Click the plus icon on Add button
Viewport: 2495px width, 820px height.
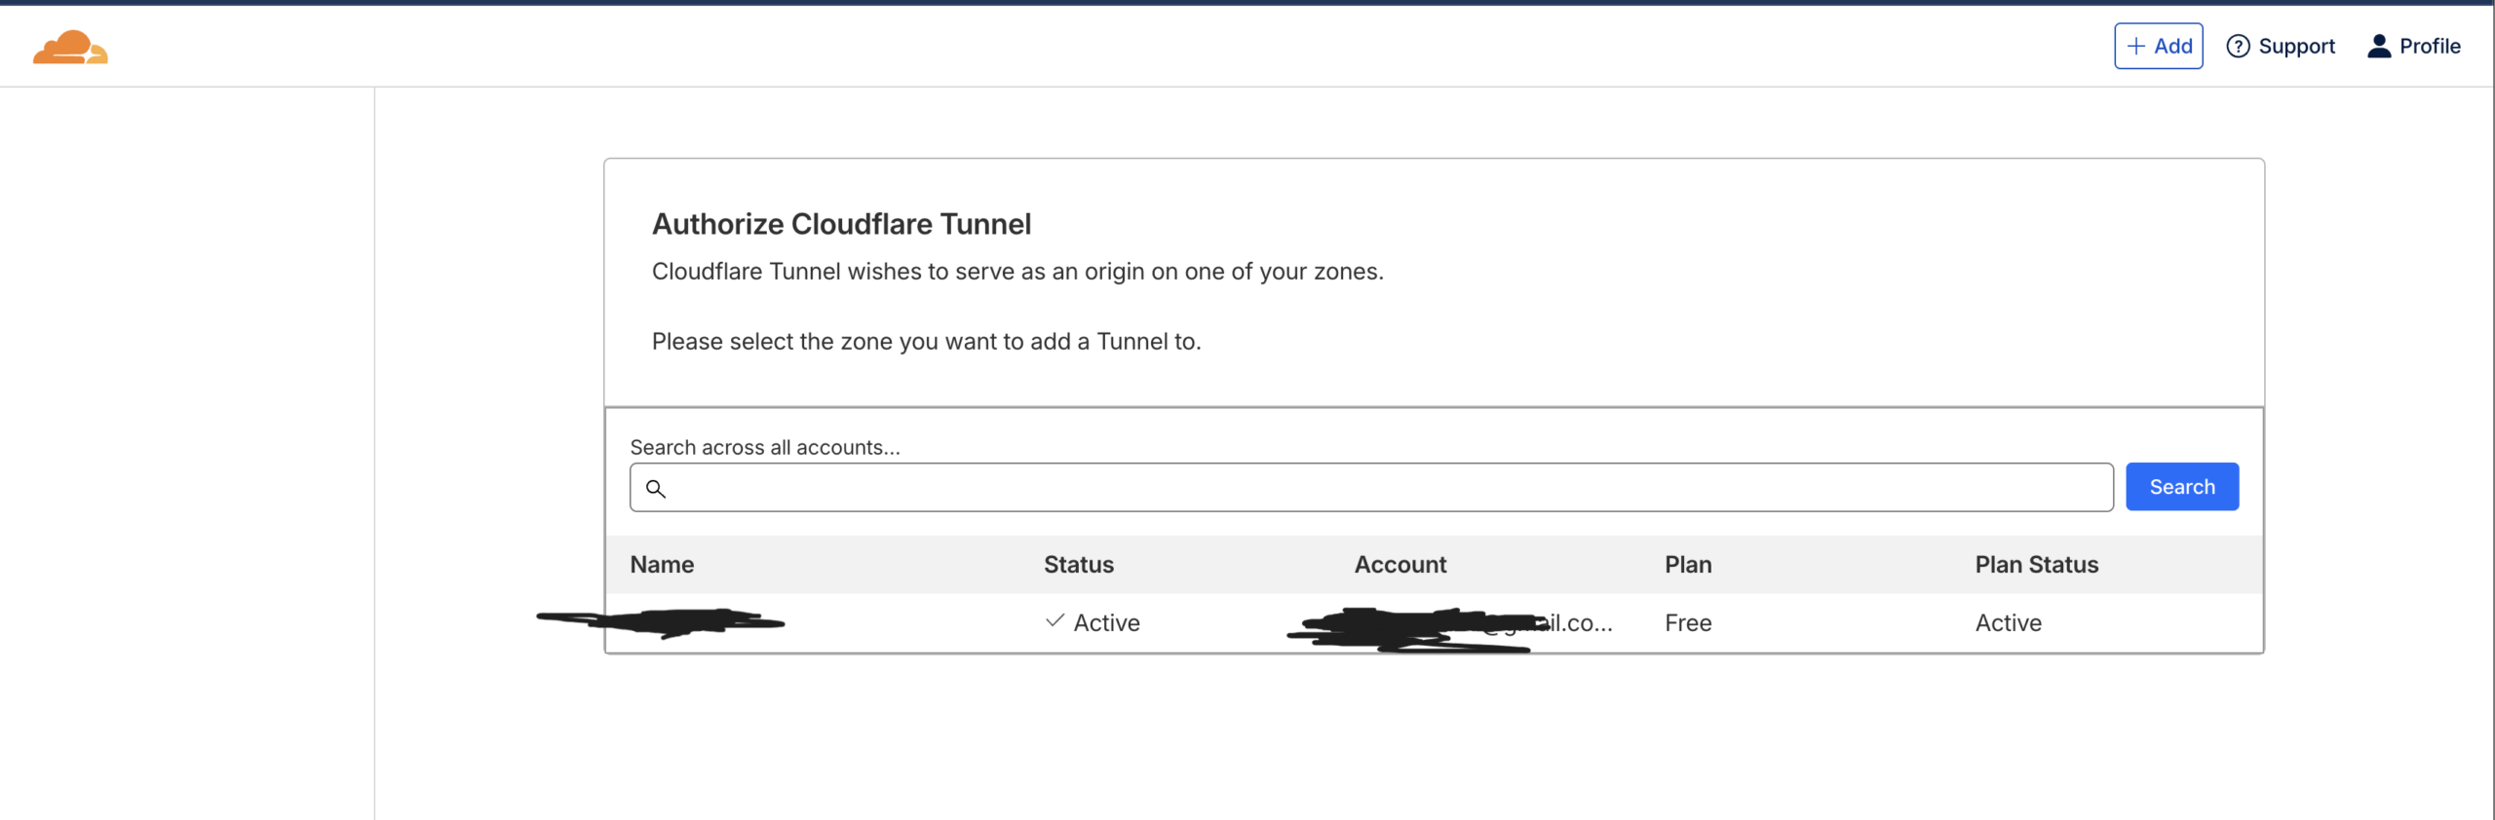(x=2135, y=47)
